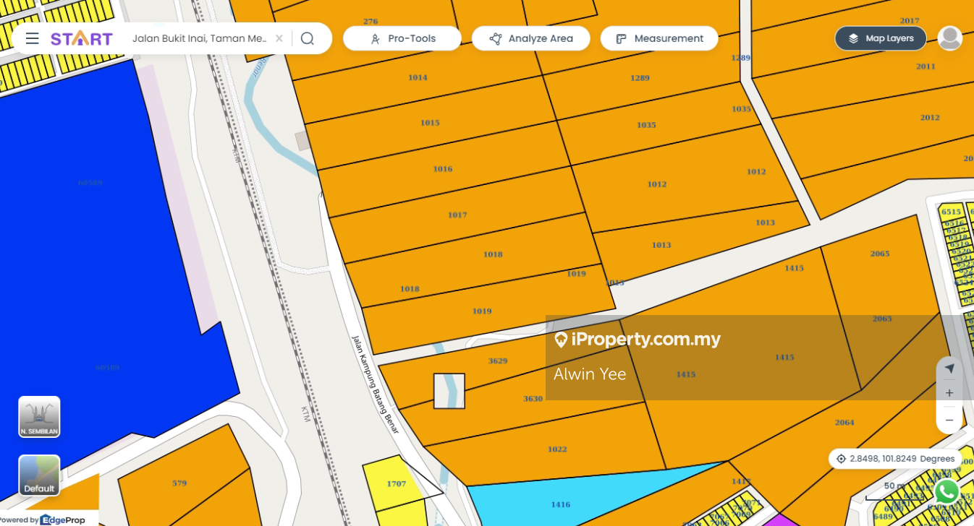
Task: Open WhatsApp chat icon
Action: 947,491
